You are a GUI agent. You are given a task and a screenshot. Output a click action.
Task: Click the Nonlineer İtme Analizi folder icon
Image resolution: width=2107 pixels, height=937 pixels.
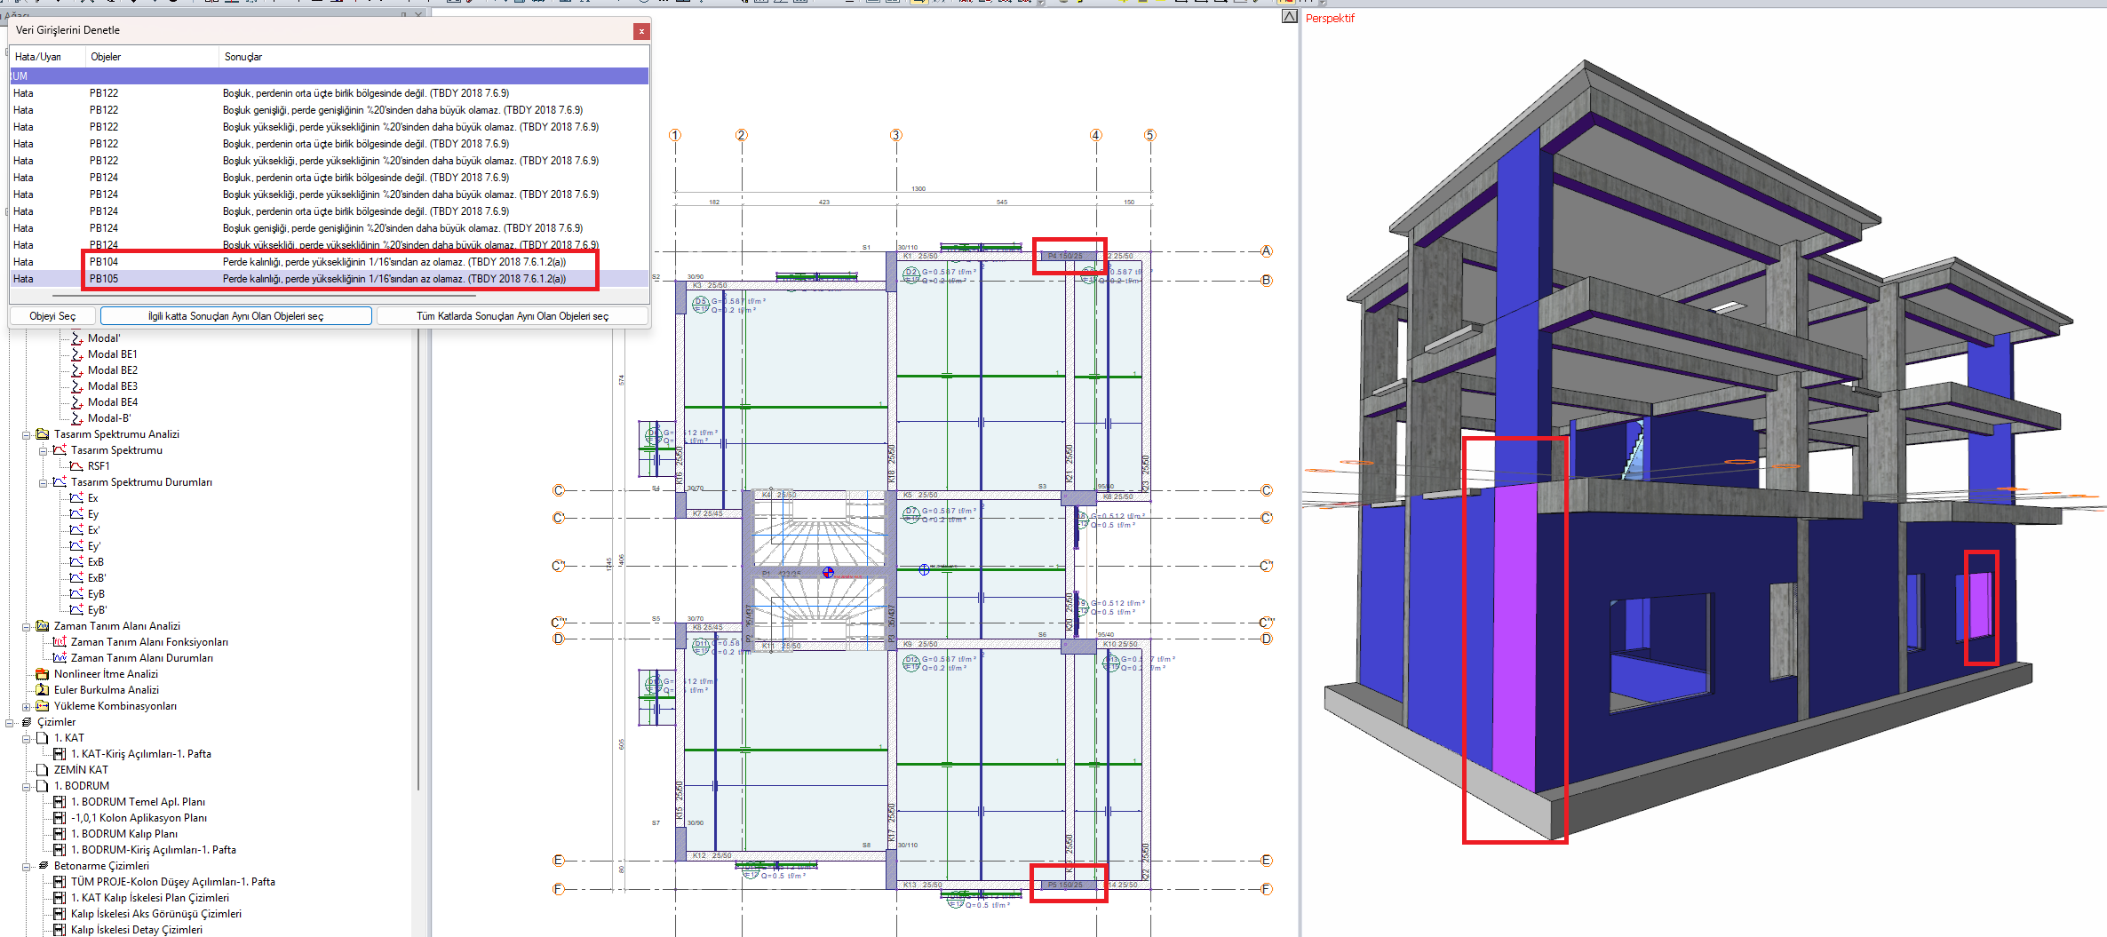[x=42, y=674]
